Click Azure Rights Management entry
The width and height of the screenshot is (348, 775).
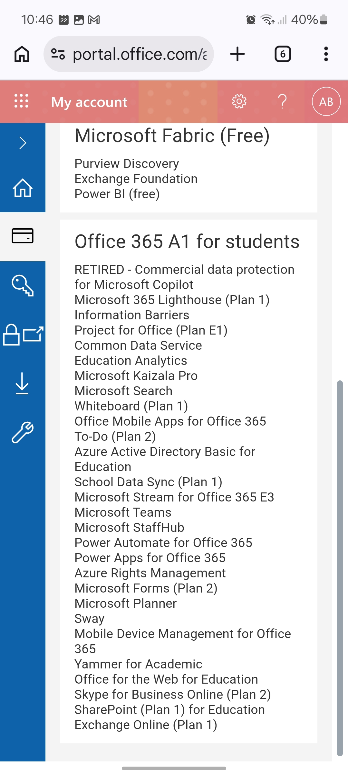click(150, 573)
